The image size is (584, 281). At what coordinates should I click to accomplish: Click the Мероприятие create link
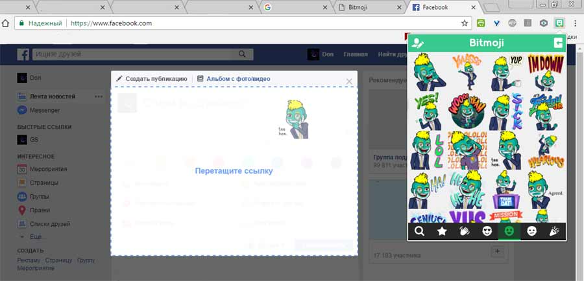click(x=36, y=267)
